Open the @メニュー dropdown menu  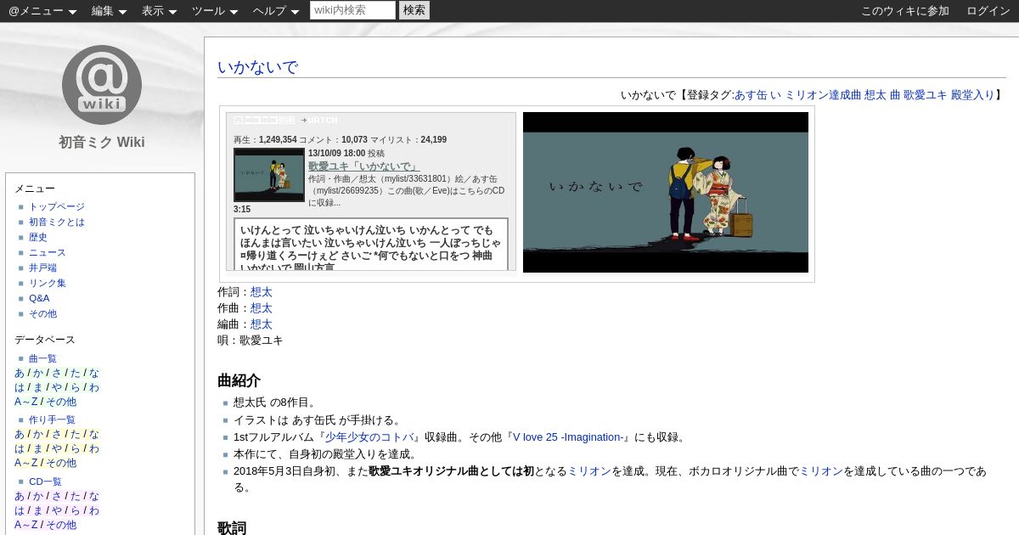click(42, 11)
